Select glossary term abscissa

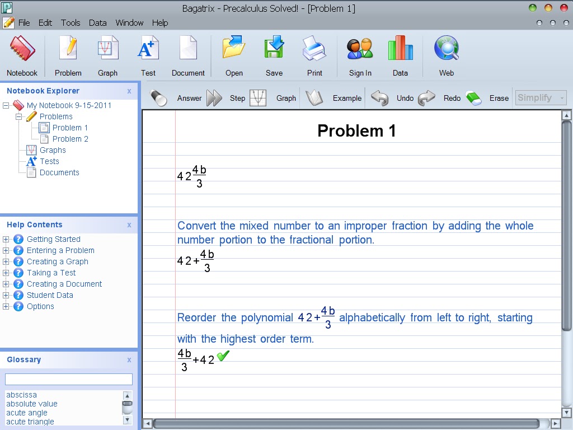coord(22,395)
